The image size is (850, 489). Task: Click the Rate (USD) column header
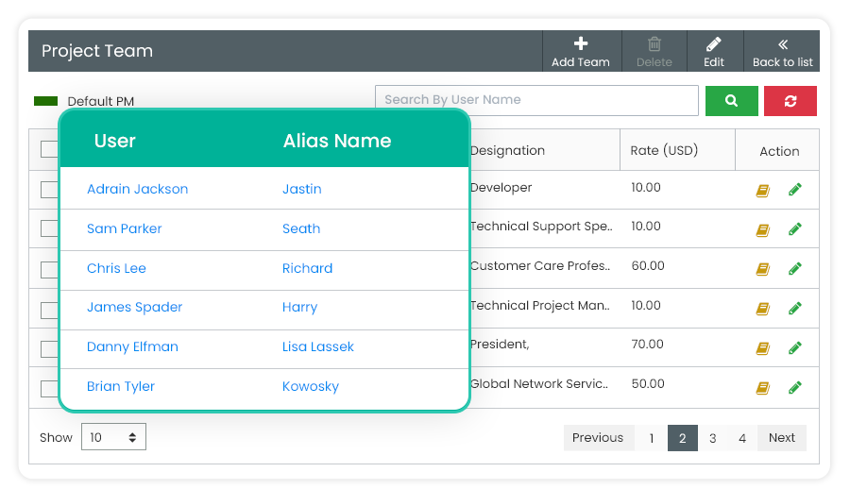664,150
